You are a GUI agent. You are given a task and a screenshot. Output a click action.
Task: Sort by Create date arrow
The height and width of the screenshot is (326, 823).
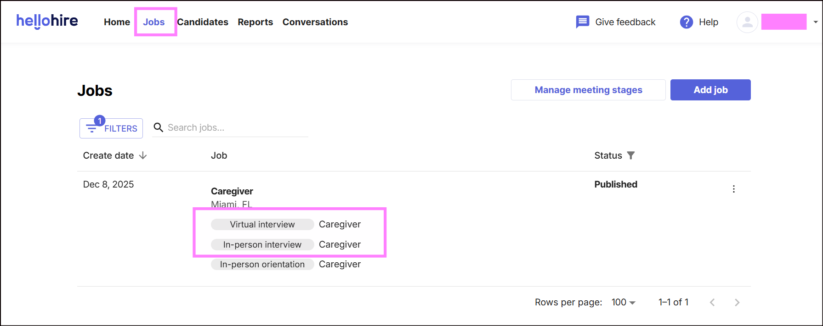tap(143, 155)
